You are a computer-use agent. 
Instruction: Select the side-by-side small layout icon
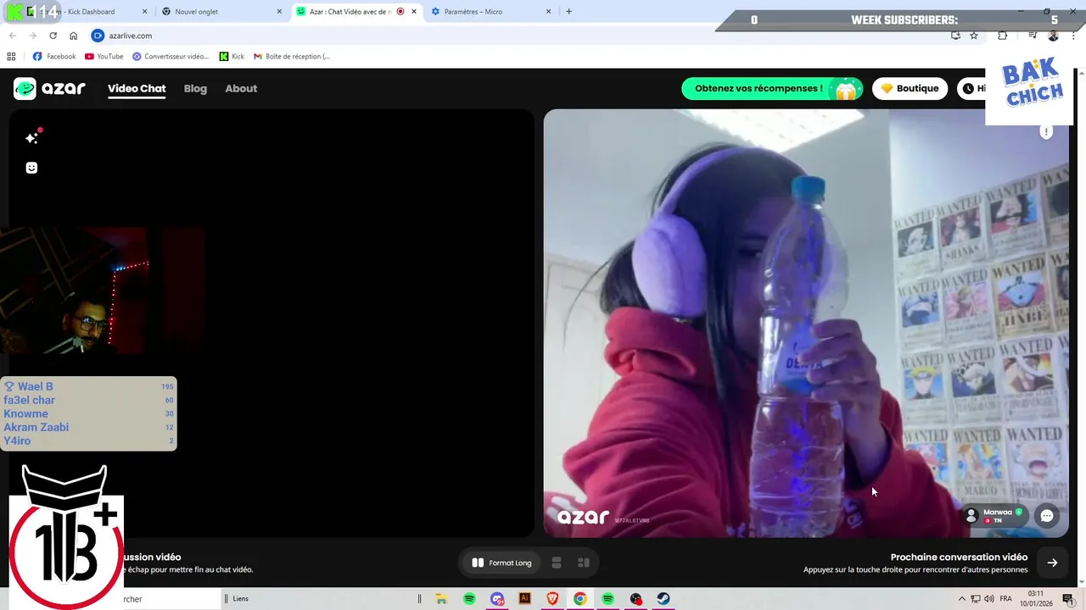(583, 563)
